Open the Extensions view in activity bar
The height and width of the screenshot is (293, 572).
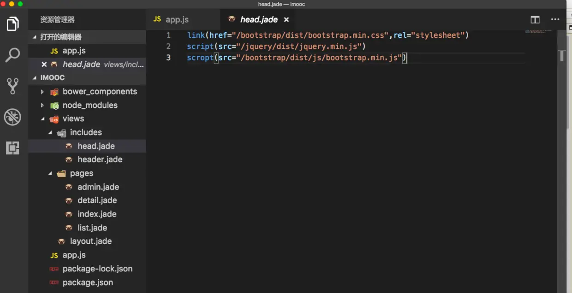point(13,148)
